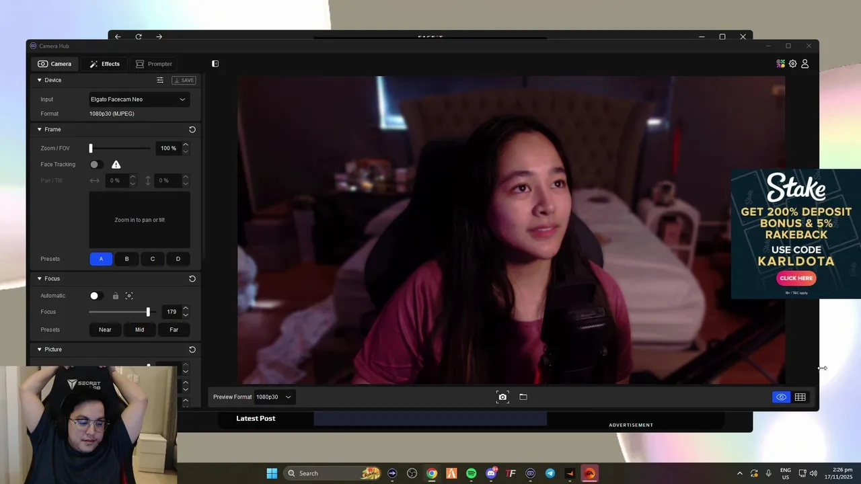861x484 pixels.
Task: Collapse the Focus section
Action: [39, 278]
